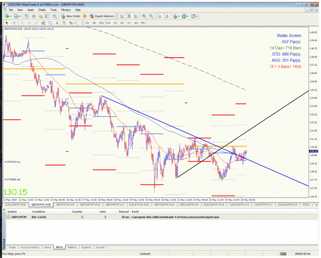Switch to Bar Chart display icon

[x=122, y=16]
